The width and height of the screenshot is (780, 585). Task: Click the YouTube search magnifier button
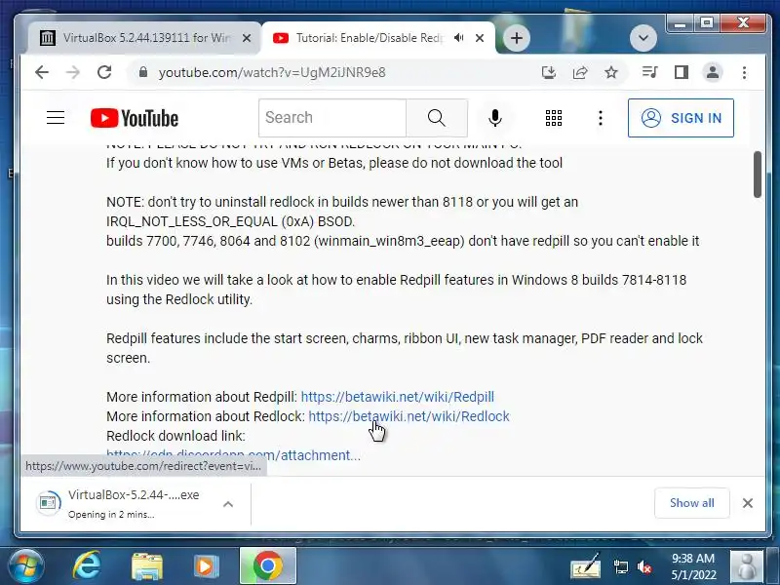pyautogui.click(x=436, y=118)
